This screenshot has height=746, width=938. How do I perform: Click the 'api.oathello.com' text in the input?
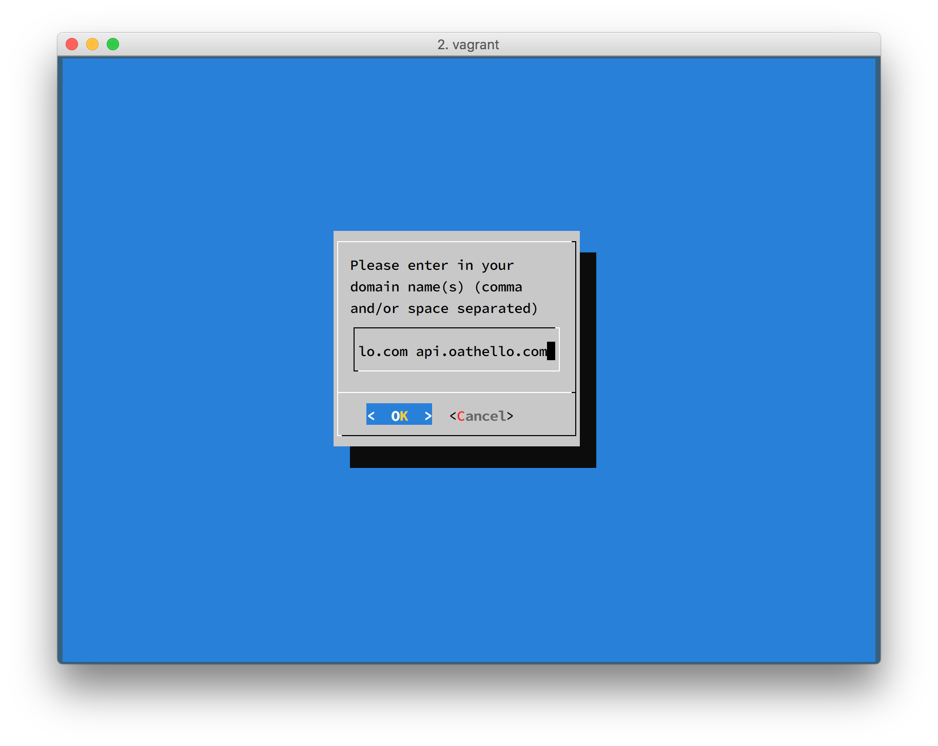coord(481,351)
